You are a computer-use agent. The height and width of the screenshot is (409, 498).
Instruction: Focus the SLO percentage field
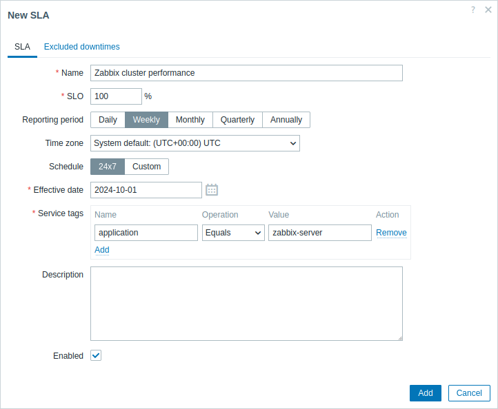click(x=116, y=96)
